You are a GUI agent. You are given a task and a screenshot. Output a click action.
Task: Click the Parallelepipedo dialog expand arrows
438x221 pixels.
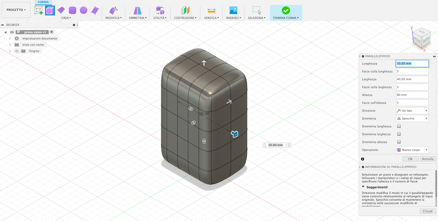pyautogui.click(x=435, y=56)
